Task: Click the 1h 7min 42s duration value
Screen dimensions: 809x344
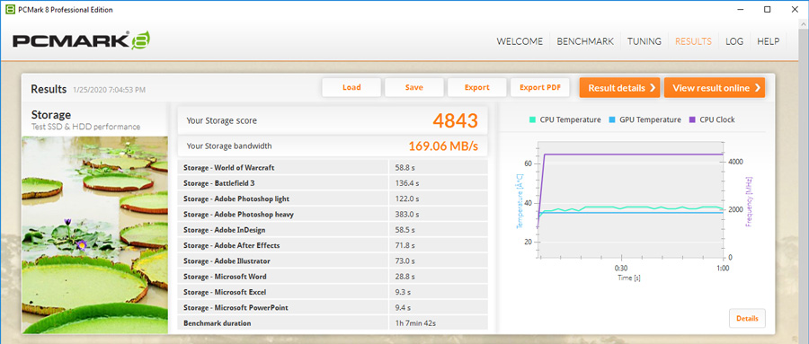Action: coord(416,323)
